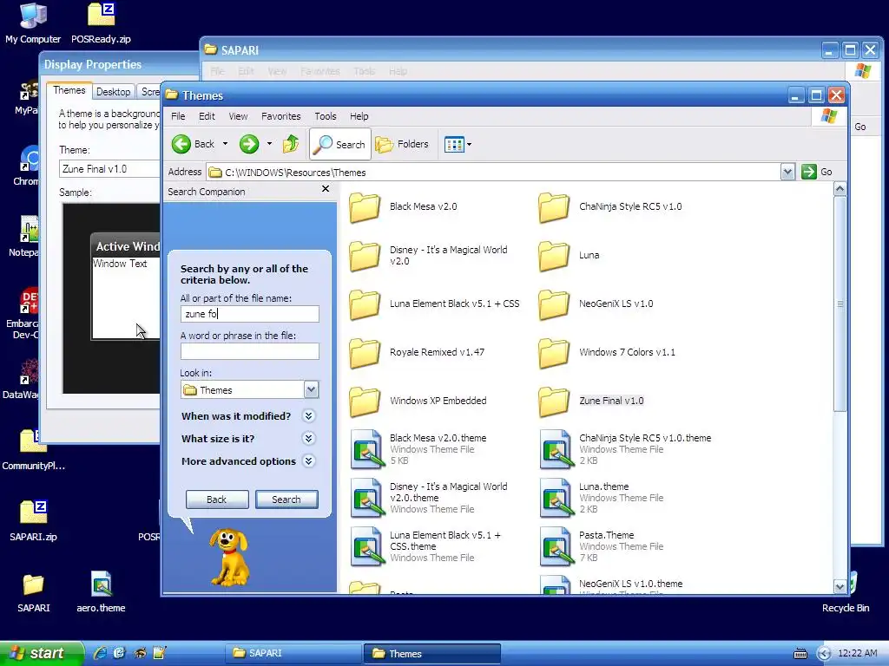Select ChaNinja Style RC5 v1.0.theme file

pyautogui.click(x=626, y=449)
